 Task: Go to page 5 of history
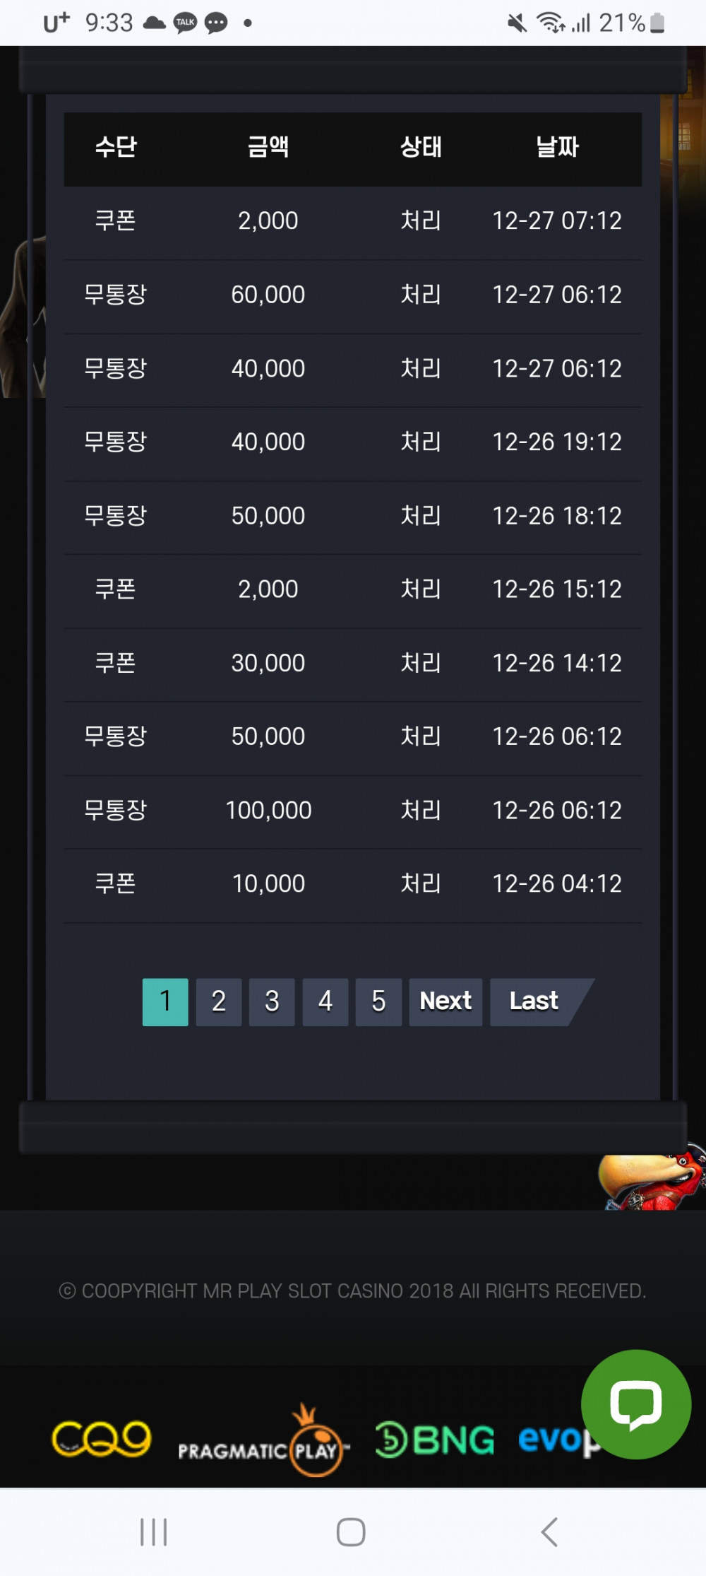[x=378, y=1001]
